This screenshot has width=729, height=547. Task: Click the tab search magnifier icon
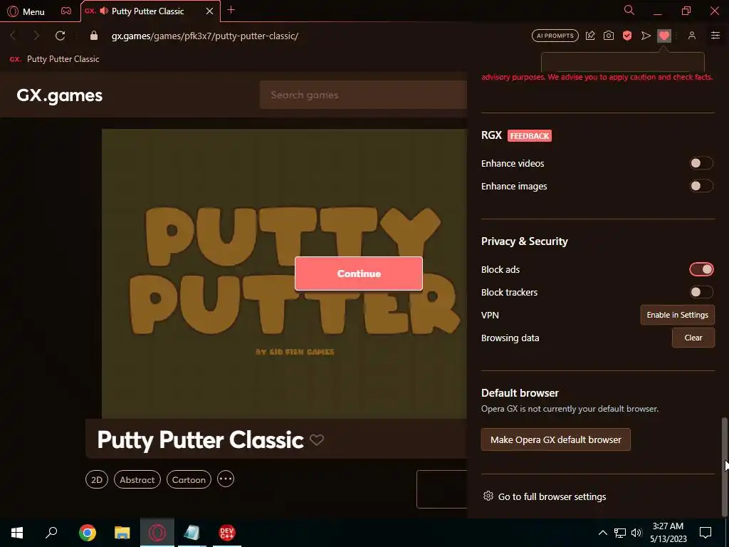tap(629, 10)
